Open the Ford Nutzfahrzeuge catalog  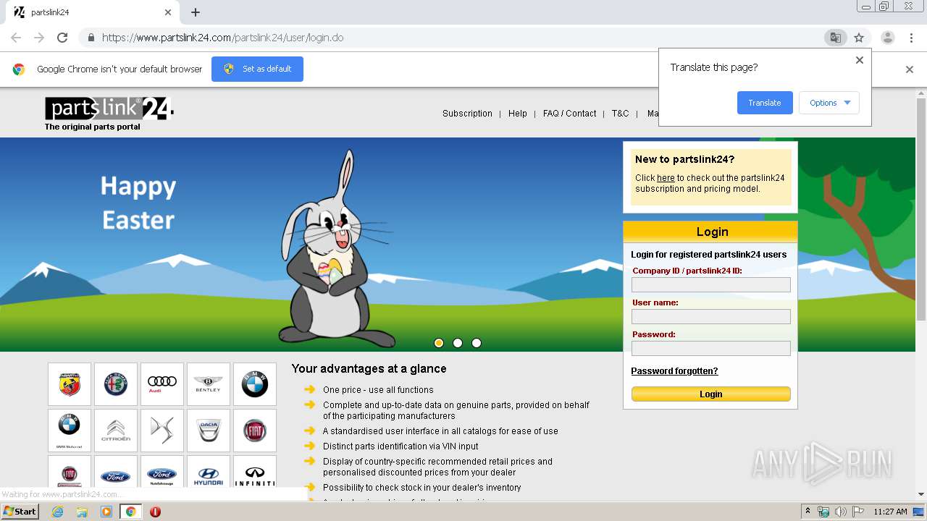[x=162, y=472]
